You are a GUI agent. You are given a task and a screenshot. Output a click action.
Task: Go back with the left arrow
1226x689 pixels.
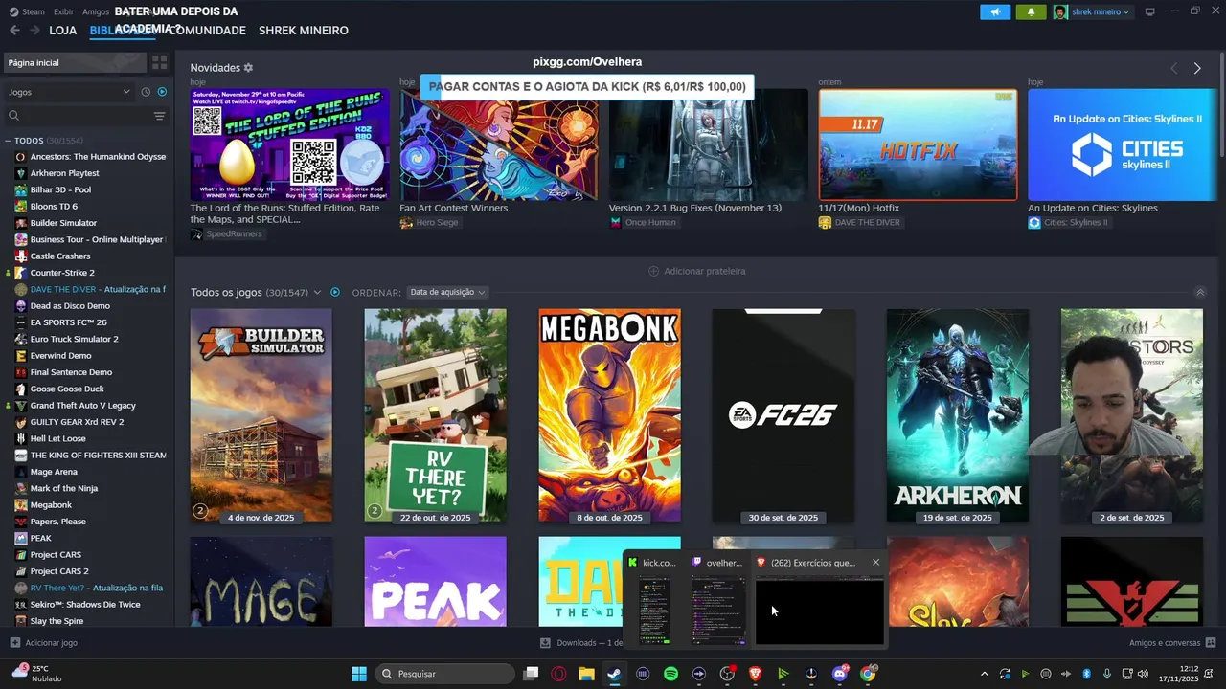point(14,31)
